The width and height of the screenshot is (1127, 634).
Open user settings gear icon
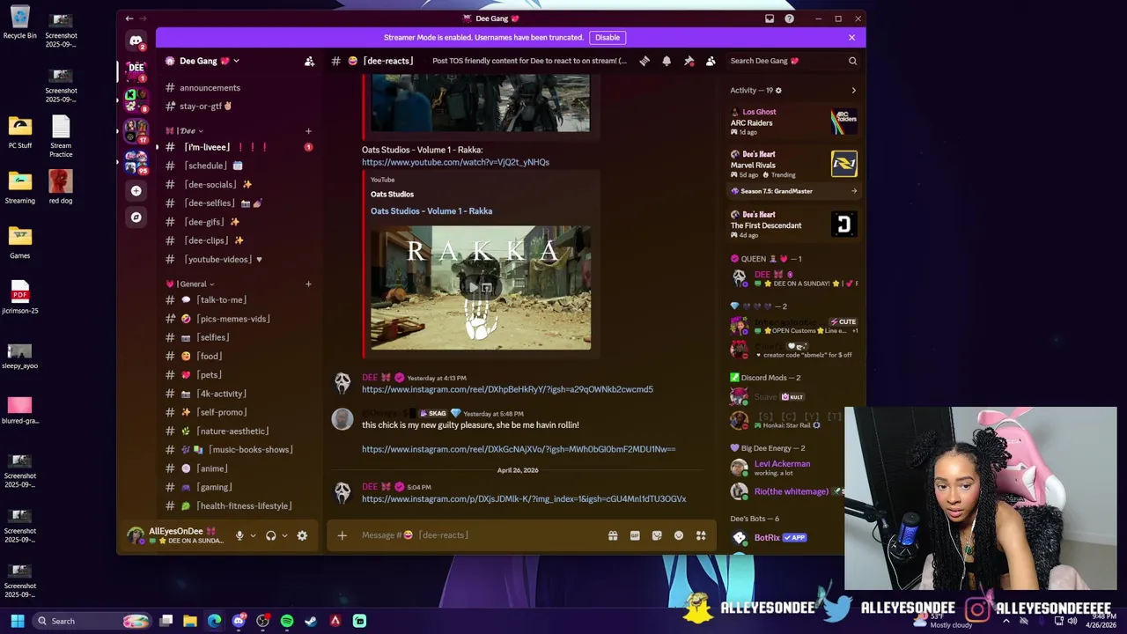click(x=302, y=535)
